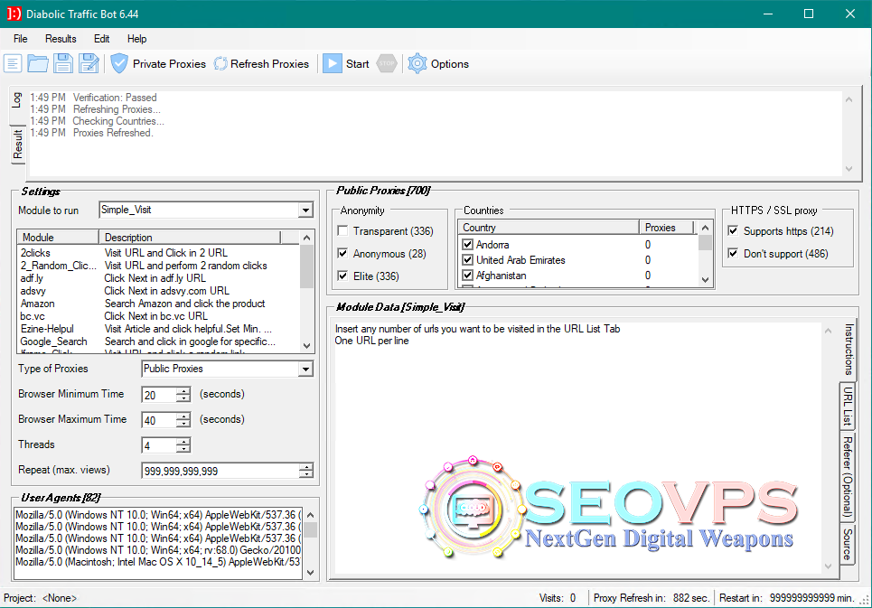Click the module list scrollbar down arrow

click(x=307, y=346)
